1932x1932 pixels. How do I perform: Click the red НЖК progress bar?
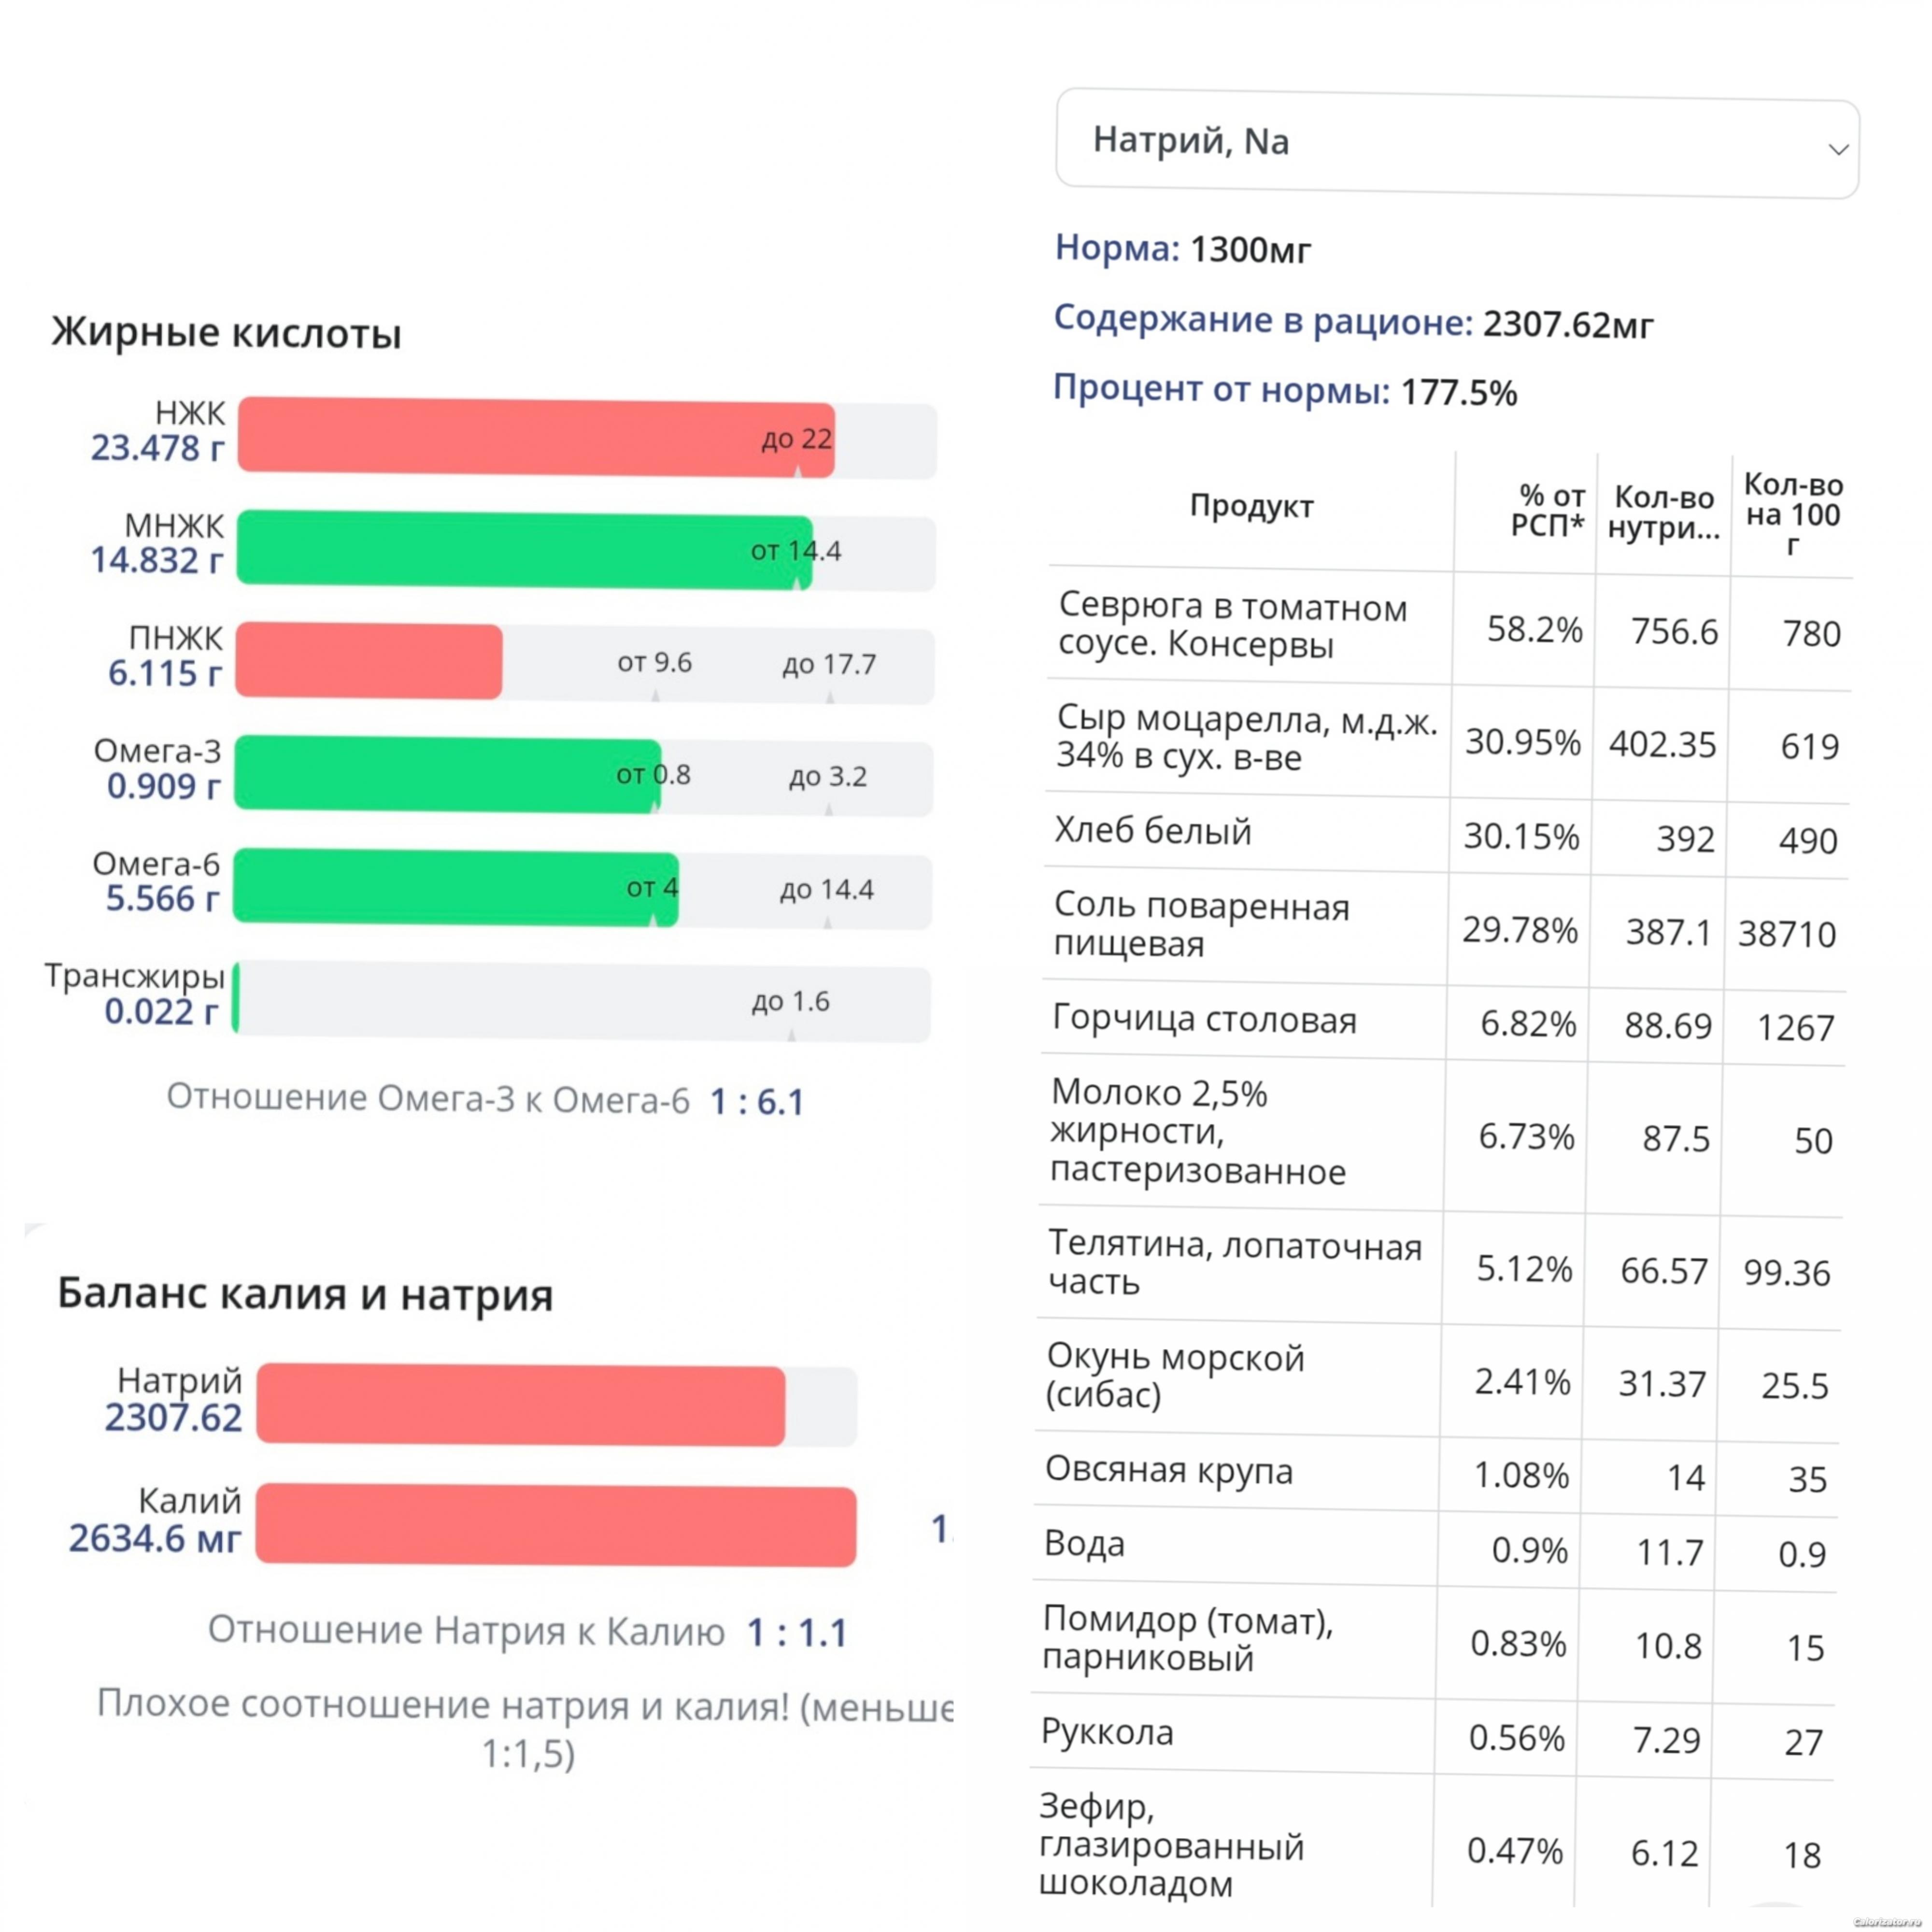tap(536, 438)
